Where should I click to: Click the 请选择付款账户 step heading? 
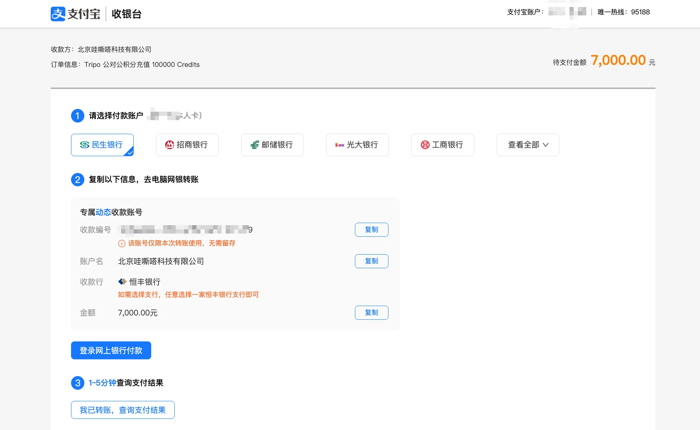coord(116,116)
